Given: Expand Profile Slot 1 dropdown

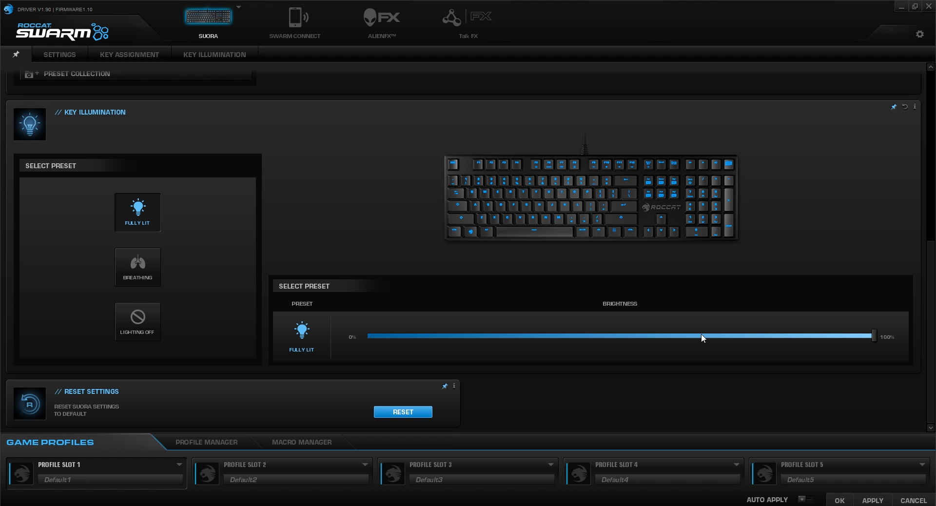Looking at the screenshot, I should [x=179, y=465].
